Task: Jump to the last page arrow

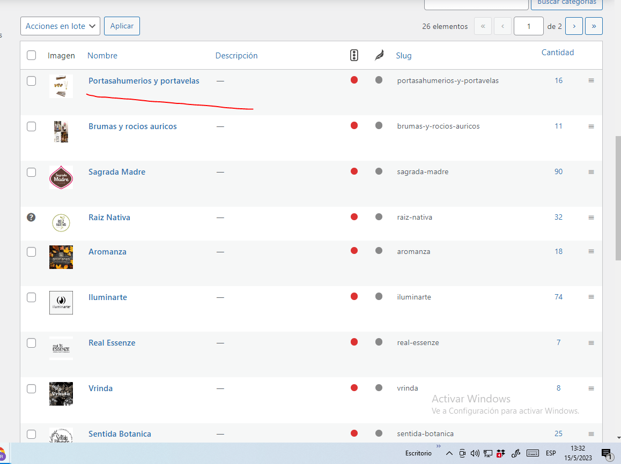Action: pyautogui.click(x=594, y=26)
